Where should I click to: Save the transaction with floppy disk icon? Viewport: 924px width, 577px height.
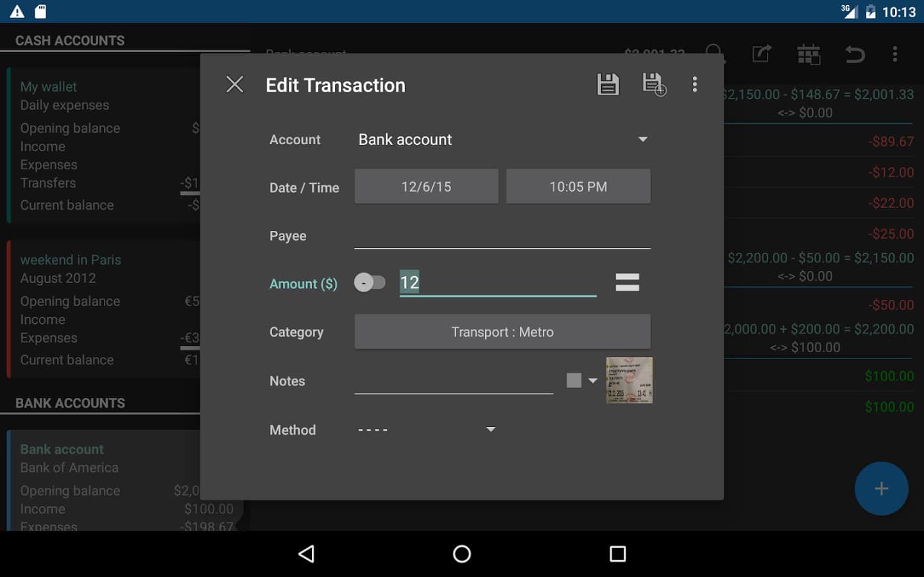pos(607,85)
